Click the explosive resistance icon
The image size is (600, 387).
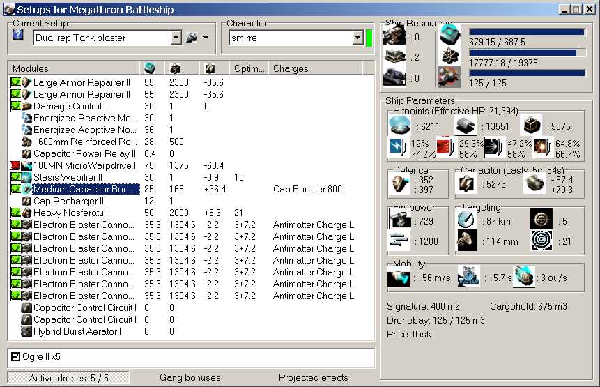tap(542, 147)
